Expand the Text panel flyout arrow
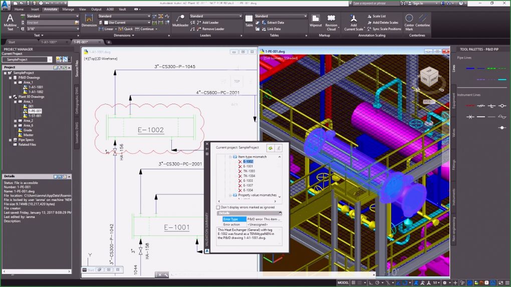Image resolution: width=511 pixels, height=287 pixels. [42, 36]
